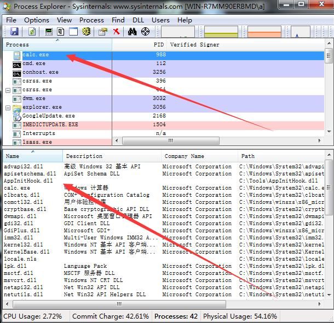Toggle the process tree view icon
The image size is (334, 323).
[x=61, y=32]
